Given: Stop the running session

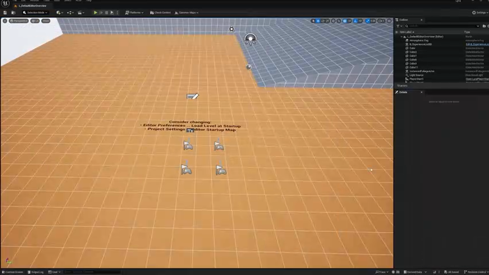Looking at the screenshot, I should click(x=107, y=13).
